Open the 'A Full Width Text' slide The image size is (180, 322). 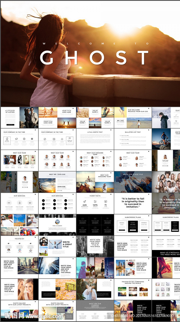pos(95,139)
